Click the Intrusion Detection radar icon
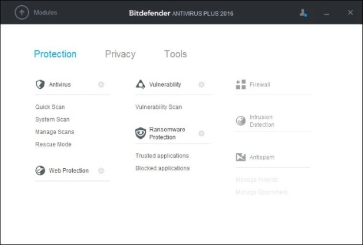This screenshot has width=363, height=245. click(x=241, y=120)
